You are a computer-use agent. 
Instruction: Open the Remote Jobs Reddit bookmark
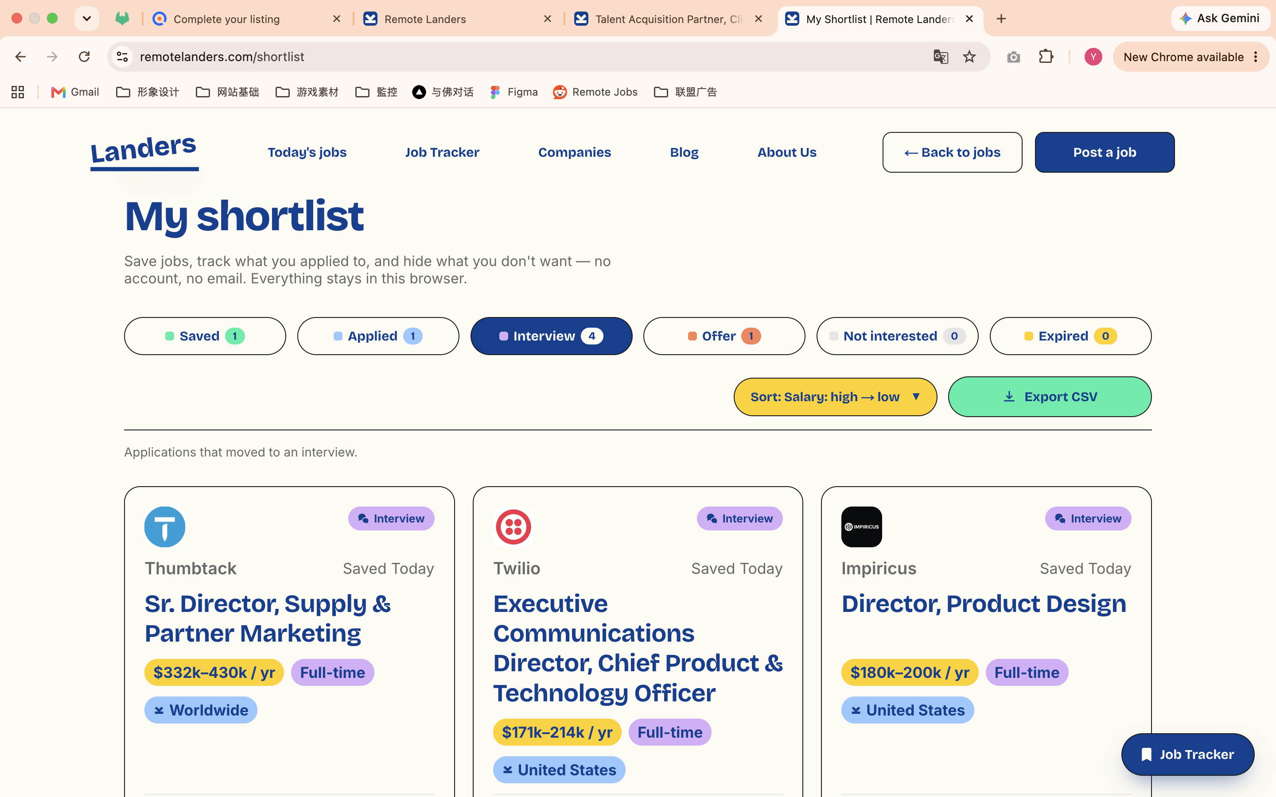tap(595, 92)
